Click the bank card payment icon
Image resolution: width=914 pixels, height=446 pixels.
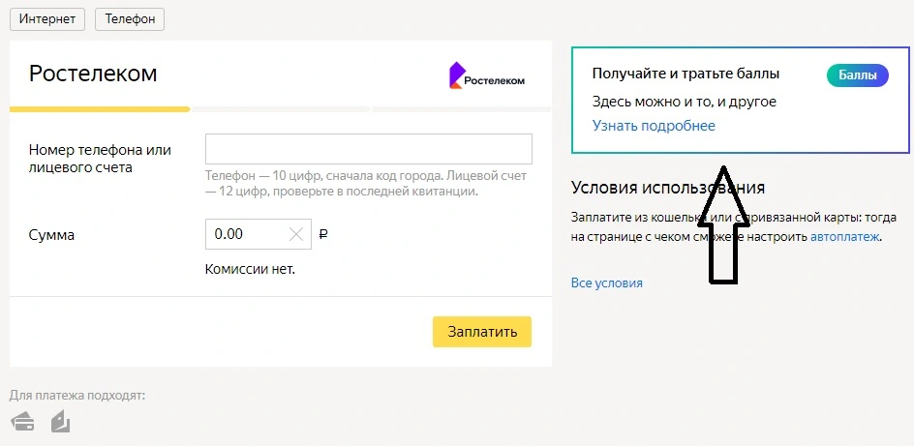[22, 422]
